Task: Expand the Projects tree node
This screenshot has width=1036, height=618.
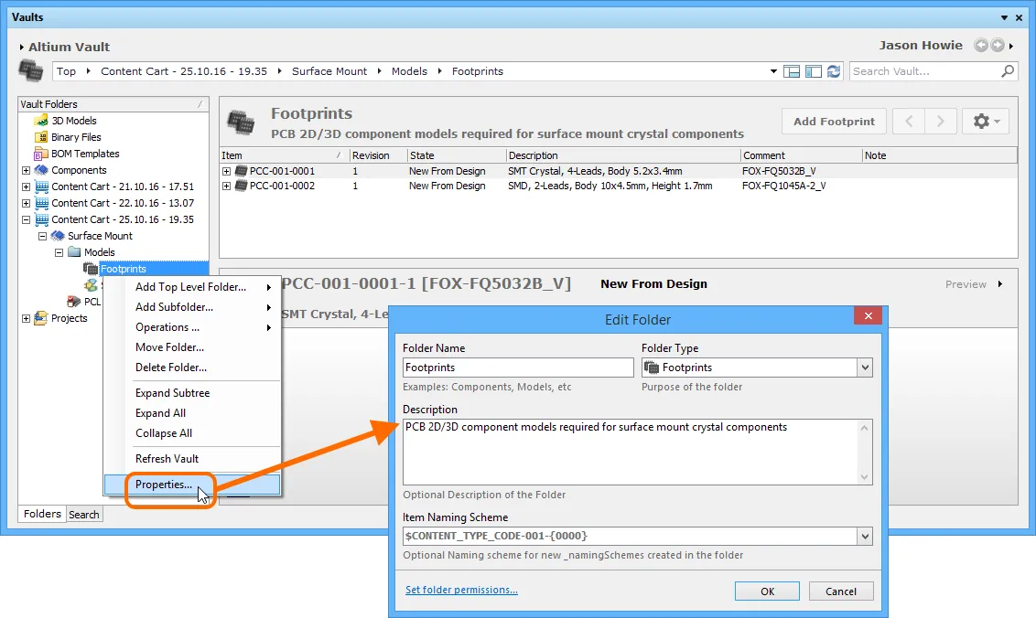Action: click(x=26, y=318)
